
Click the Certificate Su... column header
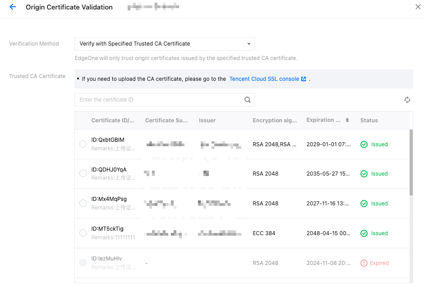click(166, 121)
